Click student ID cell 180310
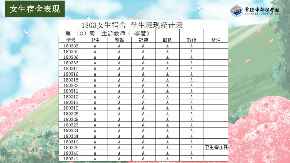This screenshot has height=163, width=290. (71, 142)
